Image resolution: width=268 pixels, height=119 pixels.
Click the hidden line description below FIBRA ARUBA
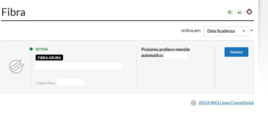(x=79, y=66)
